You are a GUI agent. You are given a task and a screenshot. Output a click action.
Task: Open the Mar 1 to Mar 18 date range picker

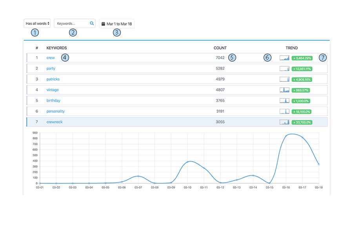[x=116, y=23]
